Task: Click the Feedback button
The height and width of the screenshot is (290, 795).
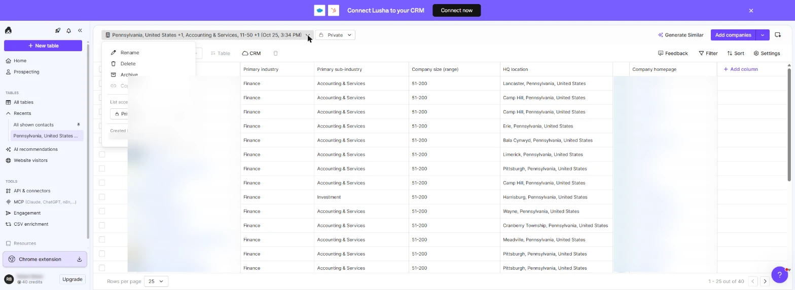Action: click(x=673, y=53)
